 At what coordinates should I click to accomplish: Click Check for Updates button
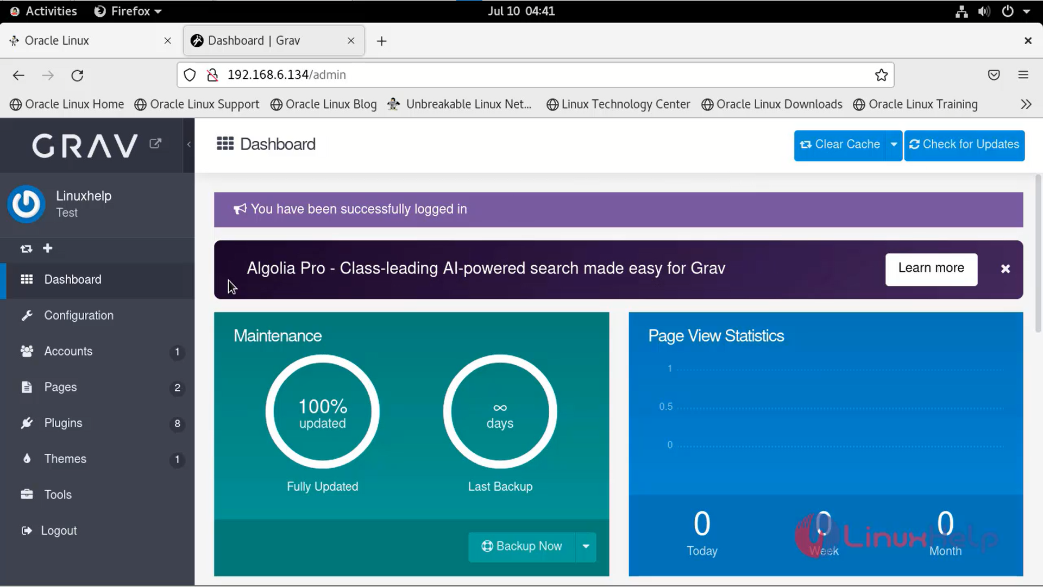964,145
